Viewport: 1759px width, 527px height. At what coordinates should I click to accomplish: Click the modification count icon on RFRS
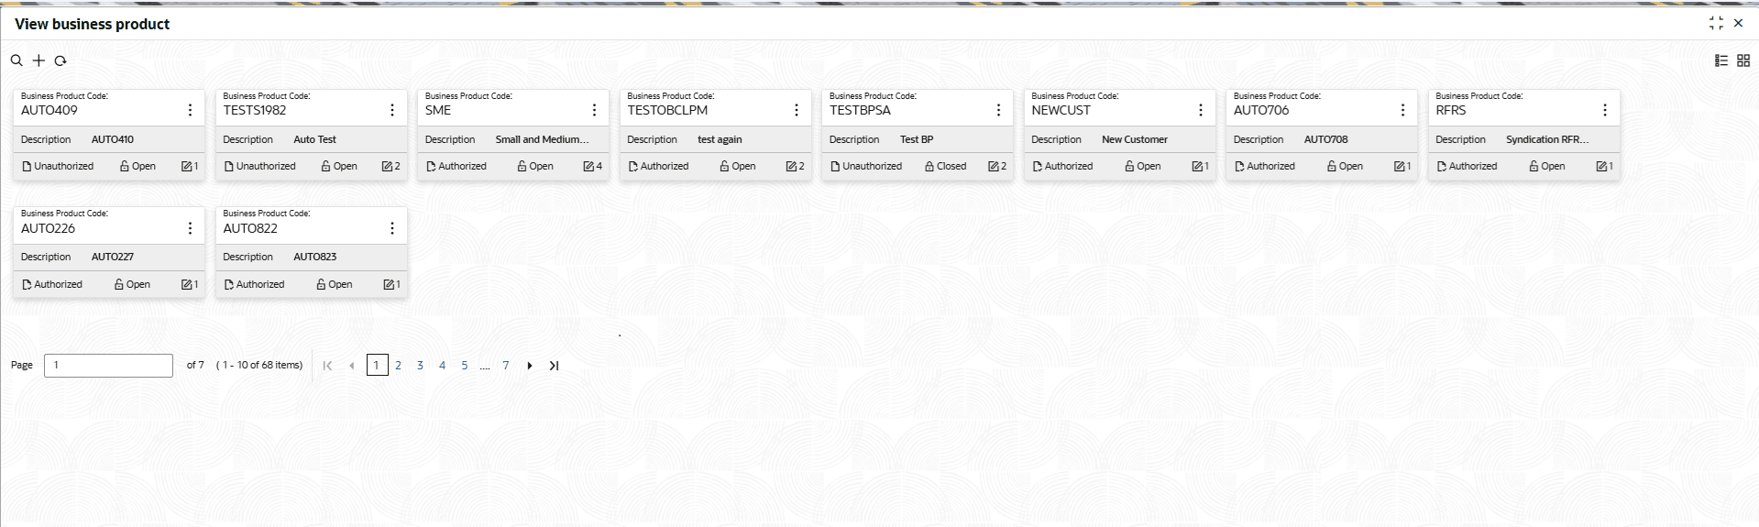coord(1601,167)
